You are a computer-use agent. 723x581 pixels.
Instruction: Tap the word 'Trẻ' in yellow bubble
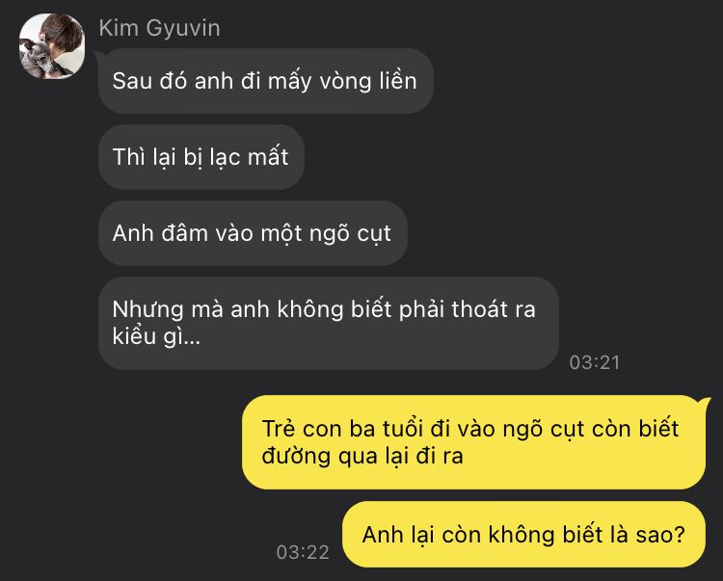pyautogui.click(x=279, y=429)
